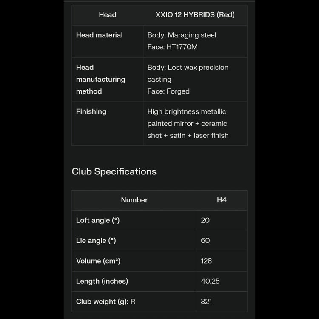Select the Loft angle row label
319x319 pixels.
[x=98, y=220]
